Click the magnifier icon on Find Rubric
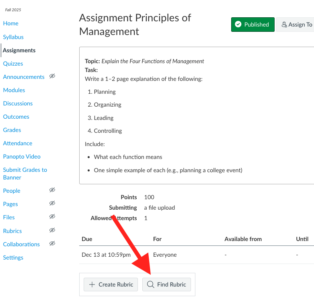 (x=150, y=285)
